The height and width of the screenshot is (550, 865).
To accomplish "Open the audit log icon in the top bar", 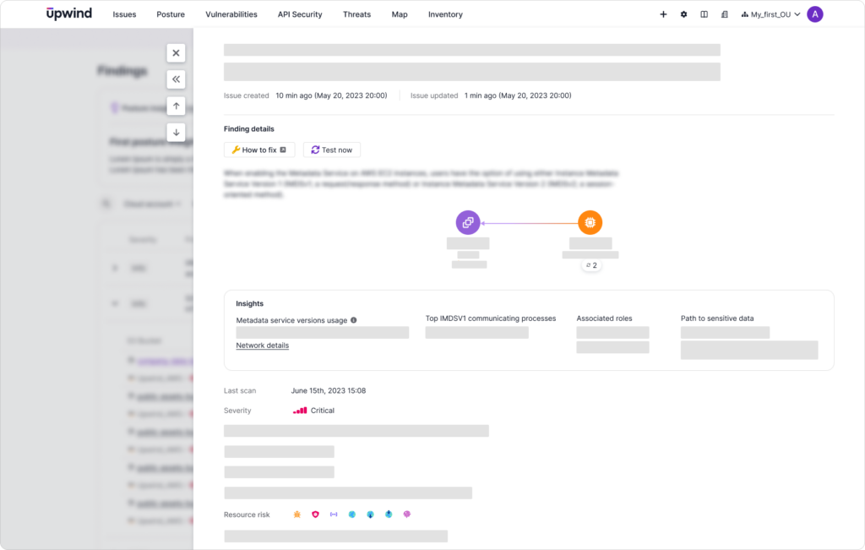I will (x=724, y=14).
